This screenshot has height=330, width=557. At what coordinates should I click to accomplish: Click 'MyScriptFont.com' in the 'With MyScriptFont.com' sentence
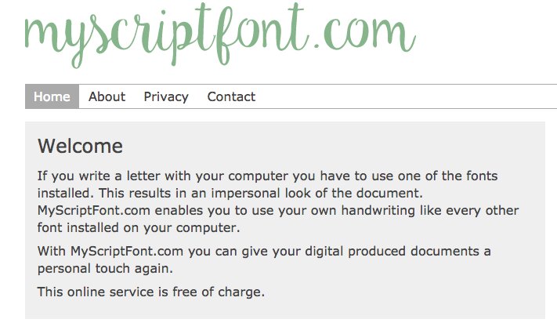[126, 252]
